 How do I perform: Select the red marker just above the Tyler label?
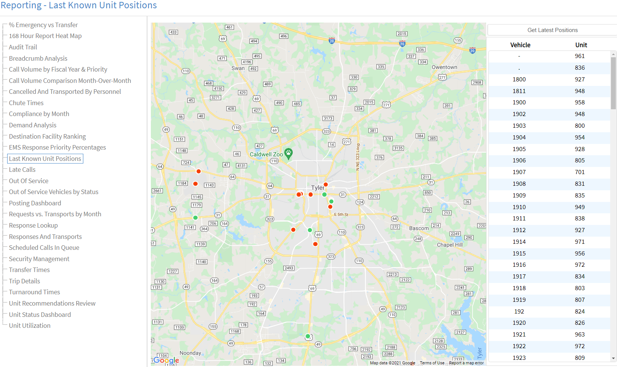[x=325, y=184]
